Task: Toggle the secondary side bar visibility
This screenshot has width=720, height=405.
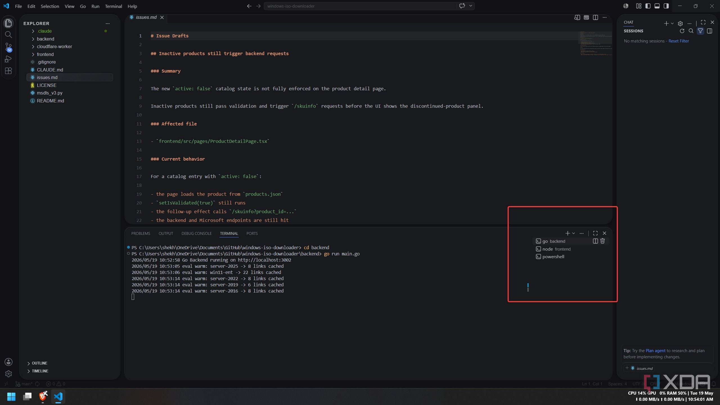Action: coord(666,6)
